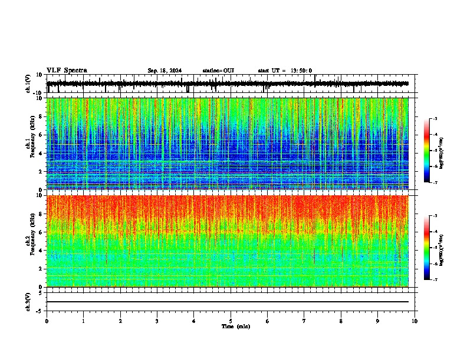Viewport: 467px width, 360px height.
Task: Click the 'start UT = 13:50: 0' text
Action: click(x=285, y=71)
